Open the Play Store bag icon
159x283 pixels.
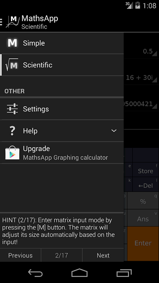12,153
